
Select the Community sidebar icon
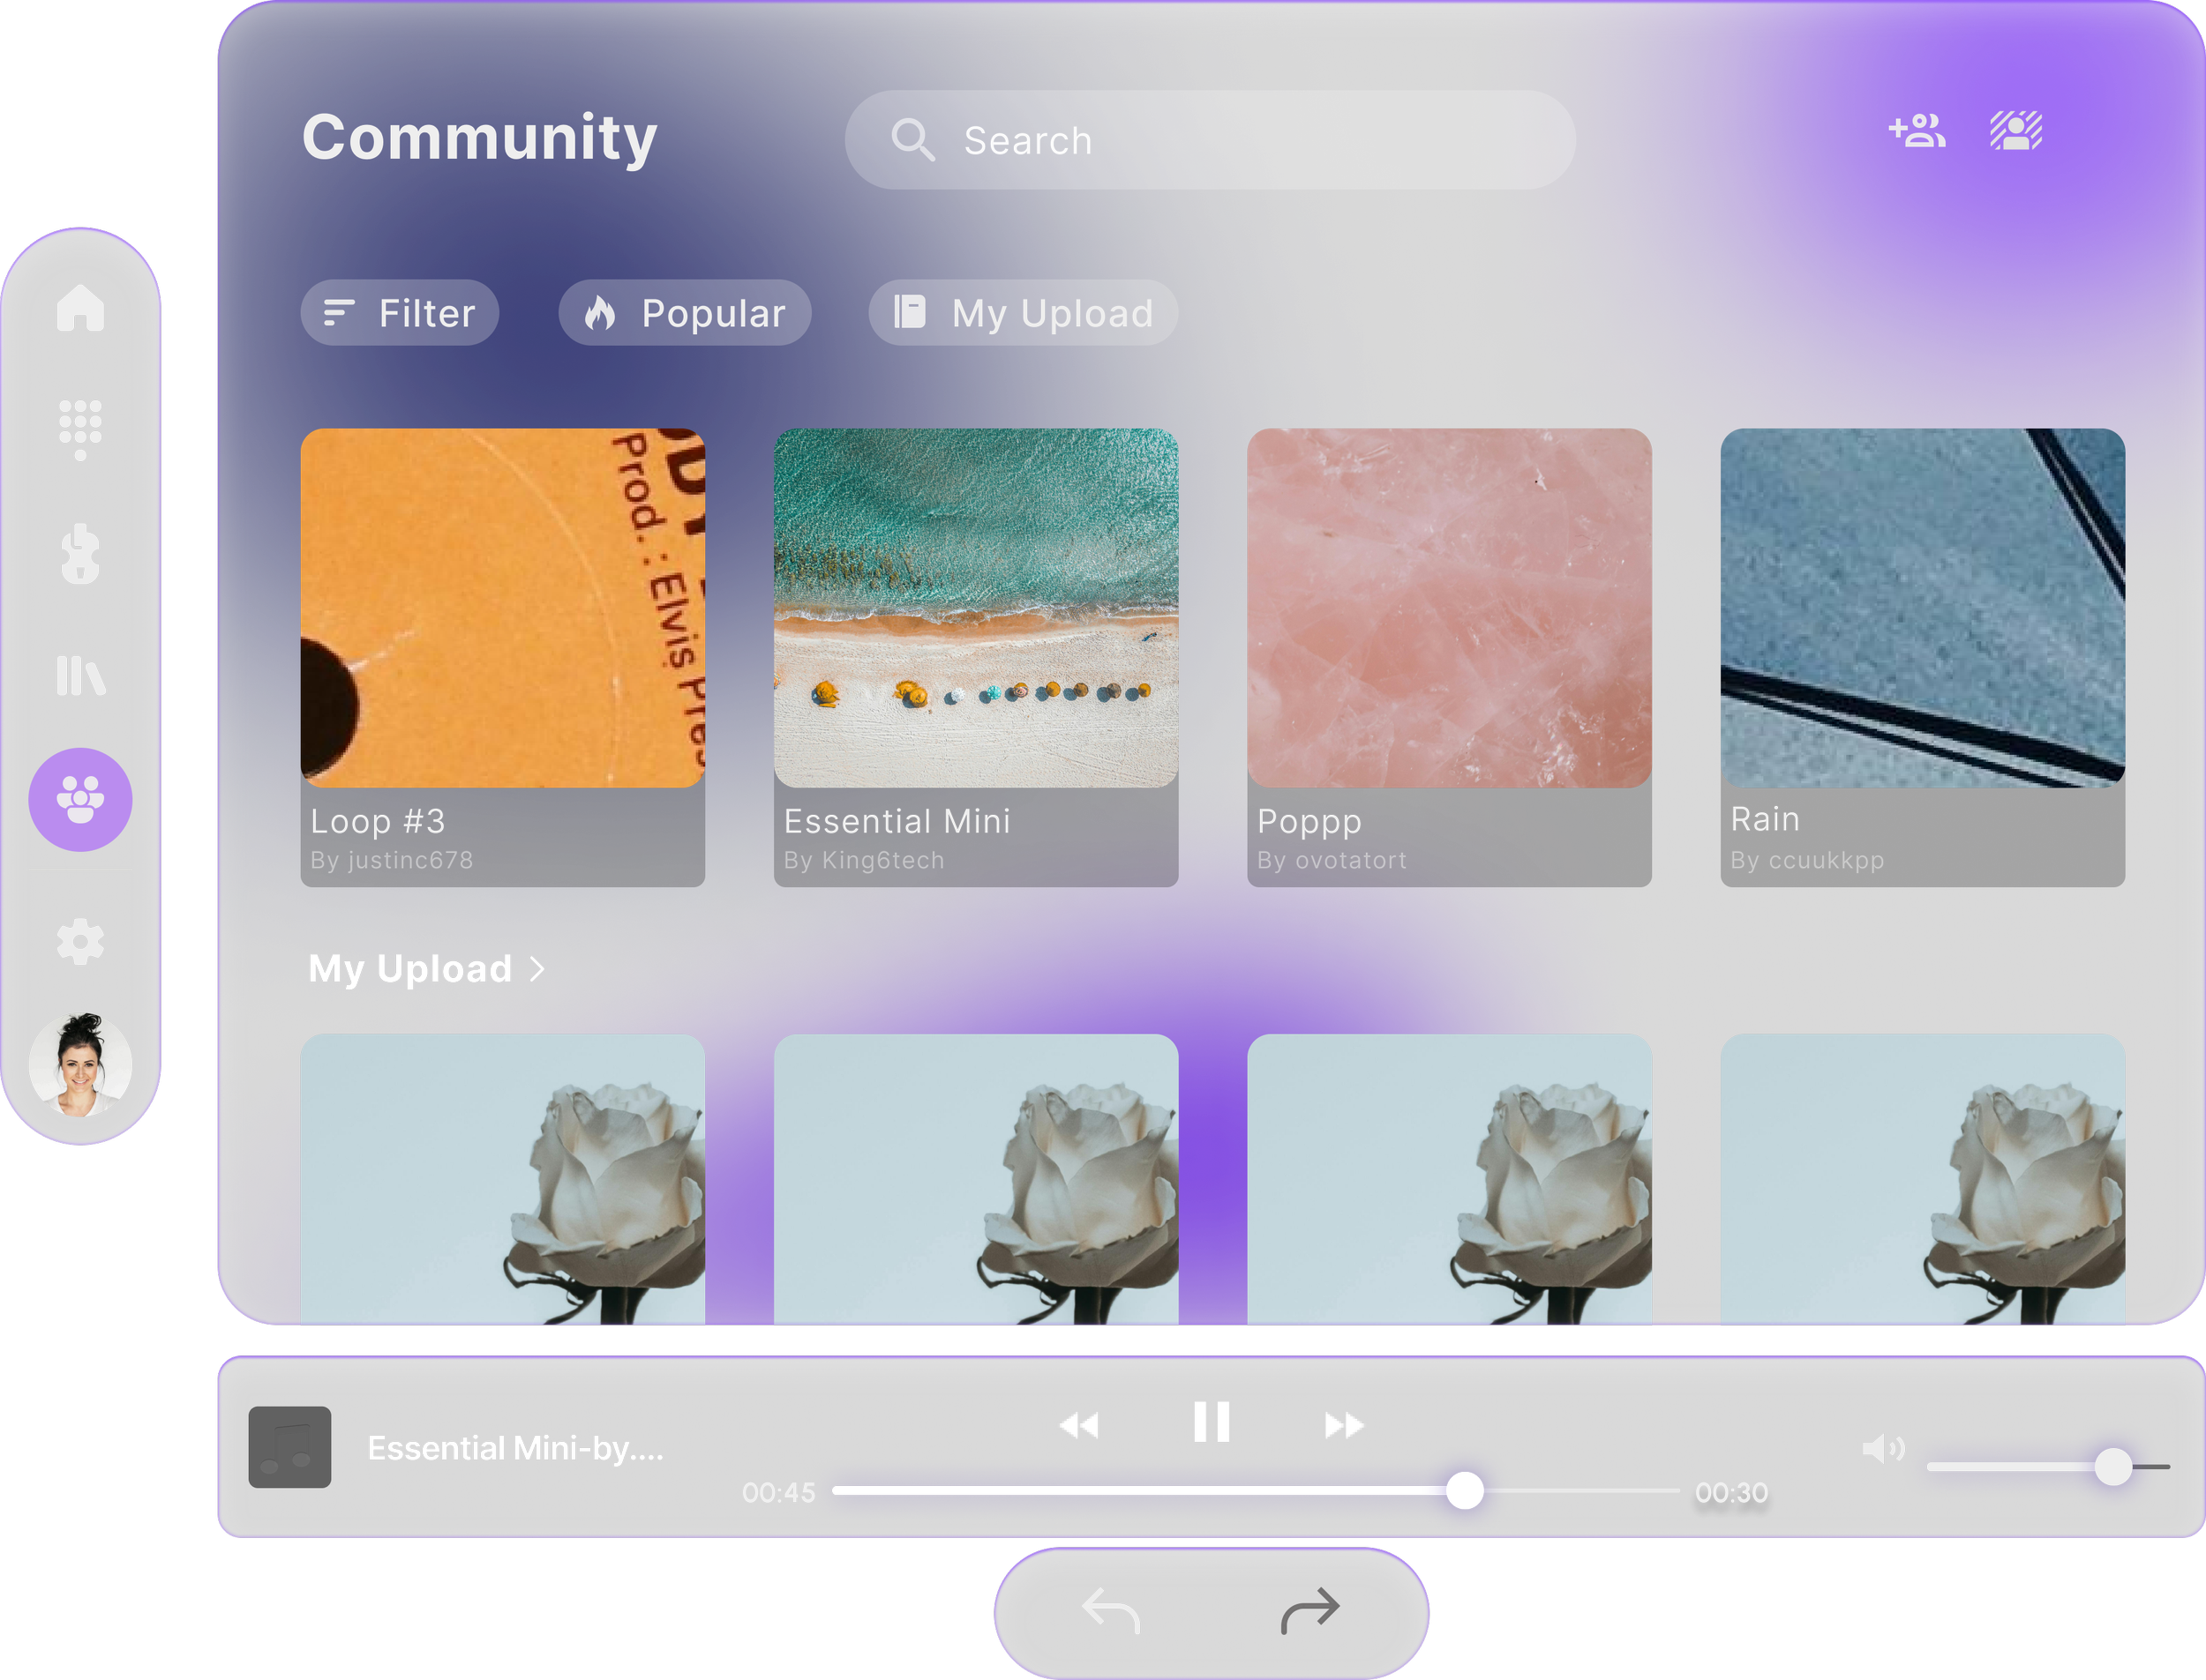tap(80, 799)
